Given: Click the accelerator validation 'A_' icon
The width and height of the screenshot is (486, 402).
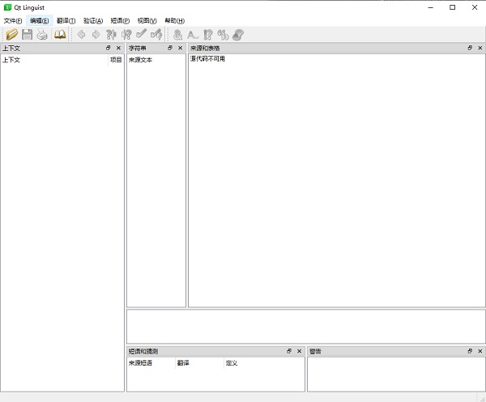Looking at the screenshot, I should (x=193, y=34).
